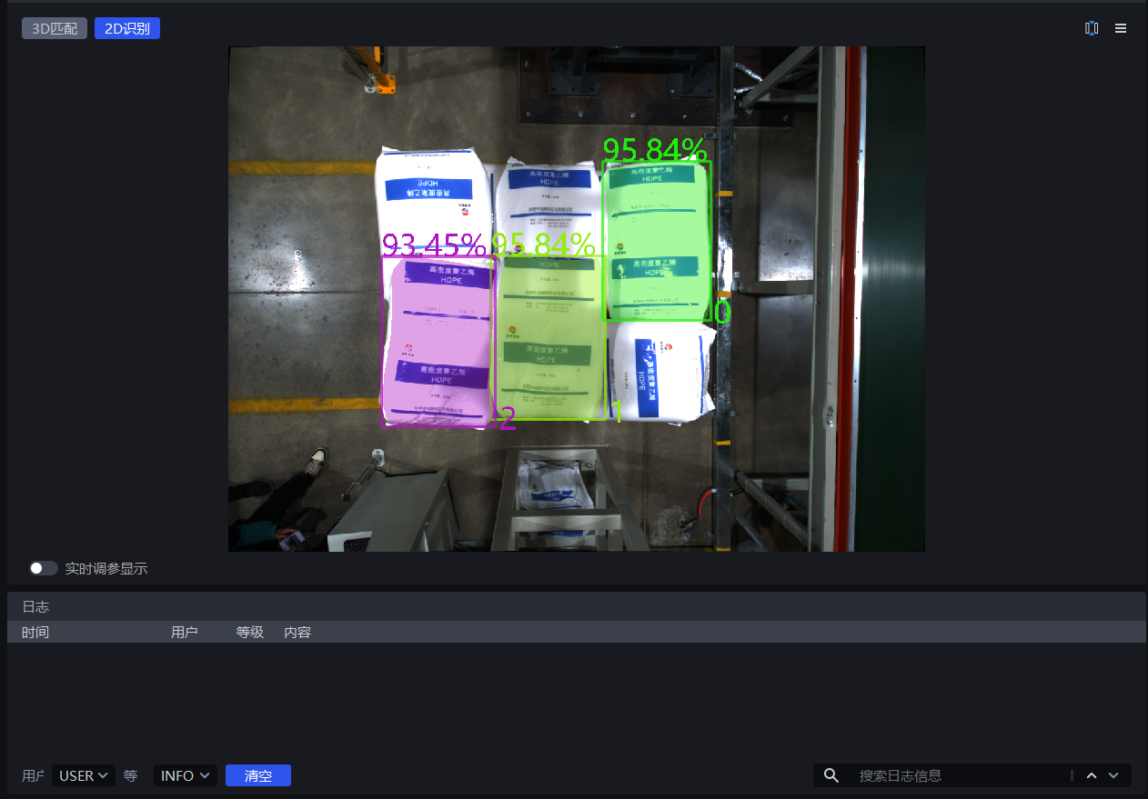Click the 时间 column header
Screen dimensions: 1148x799
pyautogui.click(x=35, y=632)
